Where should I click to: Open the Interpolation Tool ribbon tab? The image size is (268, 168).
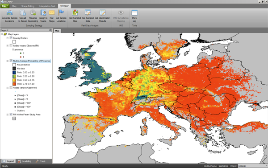point(47,6)
